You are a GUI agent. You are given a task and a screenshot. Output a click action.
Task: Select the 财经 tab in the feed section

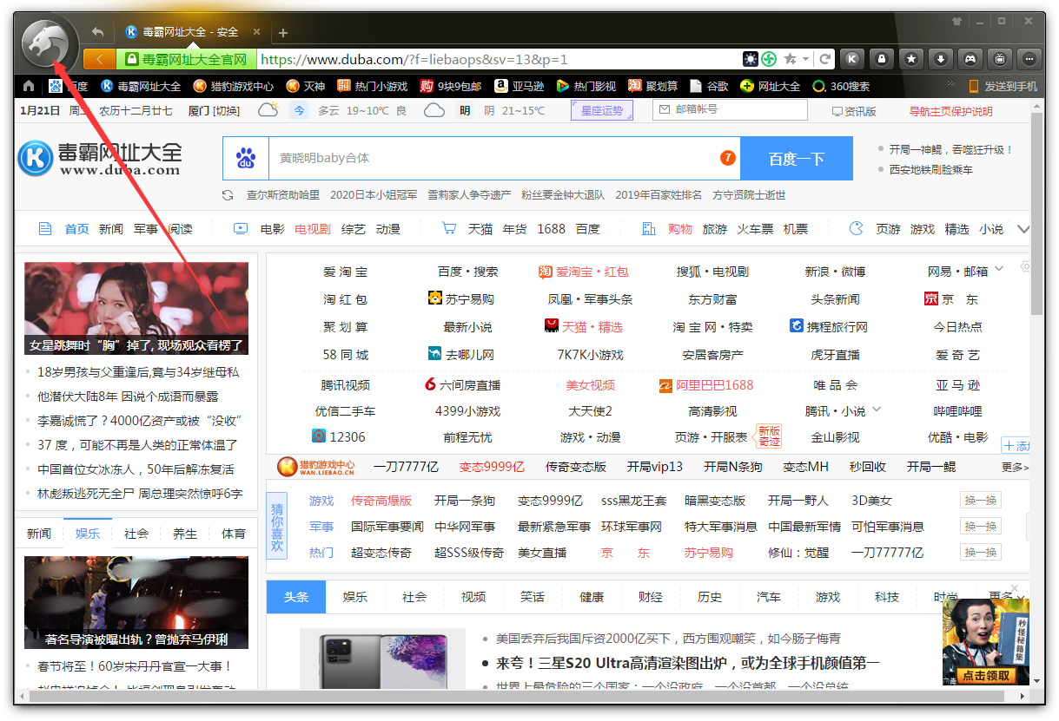click(650, 597)
